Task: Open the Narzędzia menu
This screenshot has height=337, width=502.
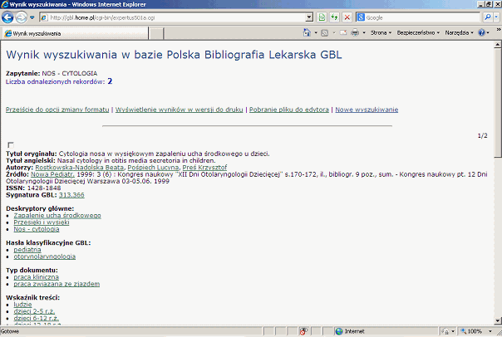Action: point(459,32)
